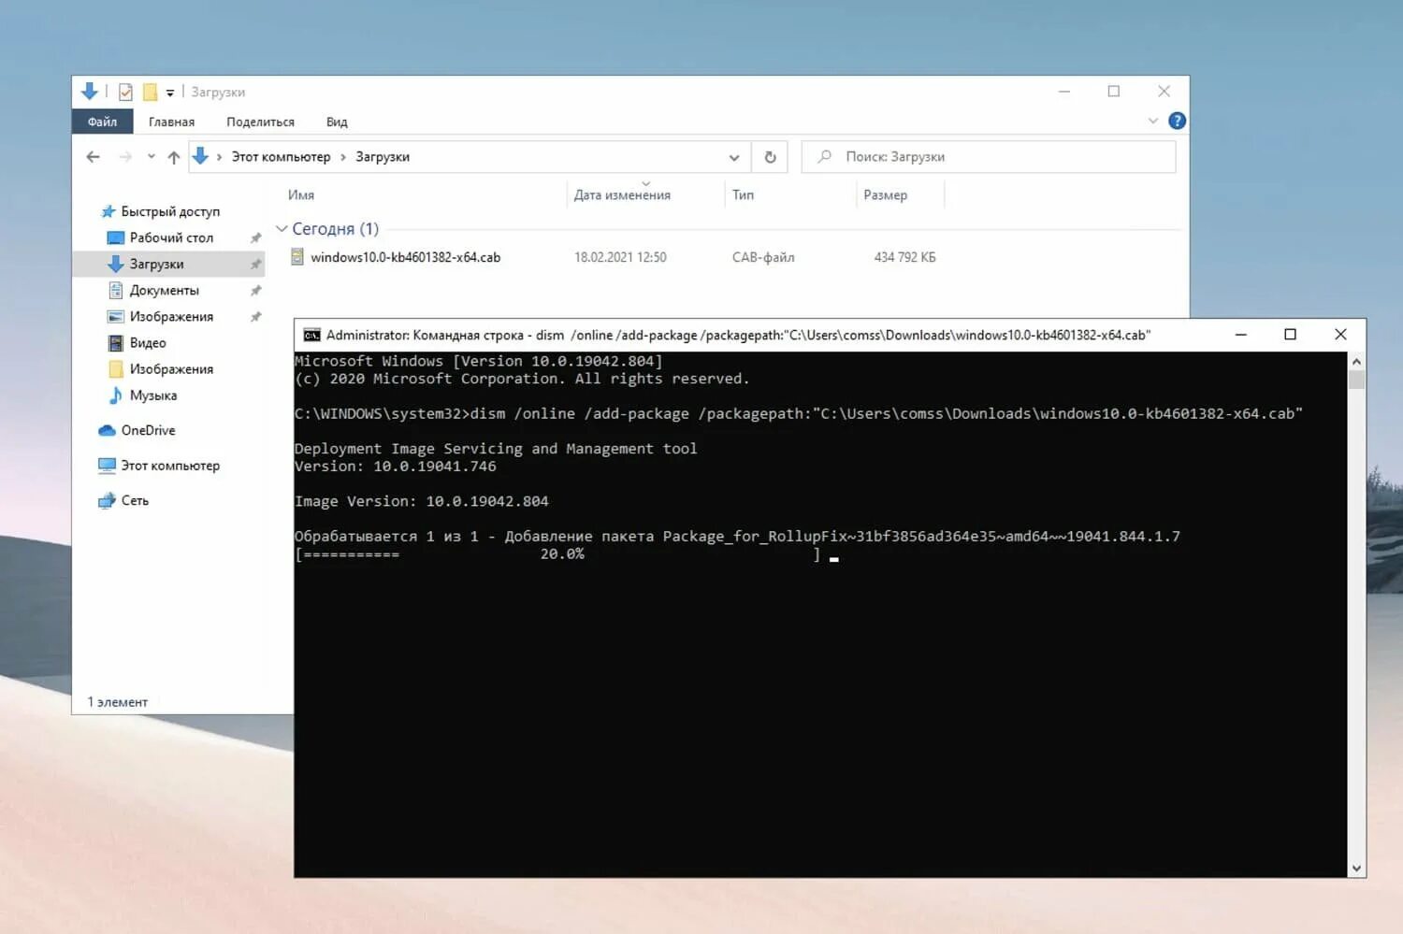Click the 434 792 КБ size cell
Viewport: 1403px width, 934px height.
point(904,257)
